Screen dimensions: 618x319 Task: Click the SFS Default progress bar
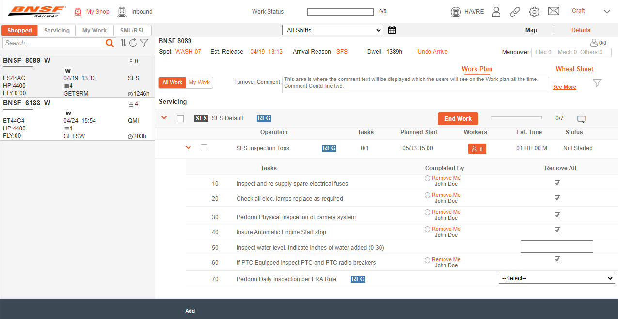516,118
